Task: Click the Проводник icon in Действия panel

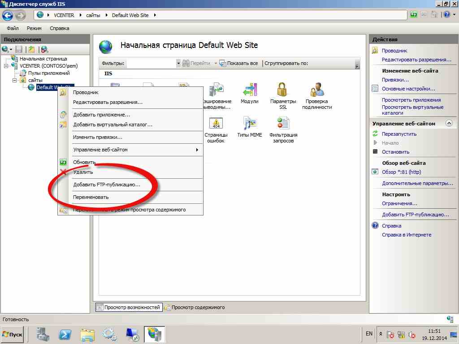Action: pyautogui.click(x=375, y=50)
